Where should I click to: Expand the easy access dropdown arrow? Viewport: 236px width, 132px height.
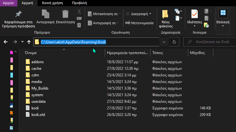tap(181, 18)
